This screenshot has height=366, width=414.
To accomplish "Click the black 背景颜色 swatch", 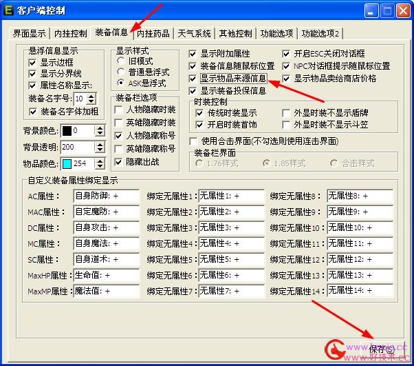I will click(x=67, y=131).
